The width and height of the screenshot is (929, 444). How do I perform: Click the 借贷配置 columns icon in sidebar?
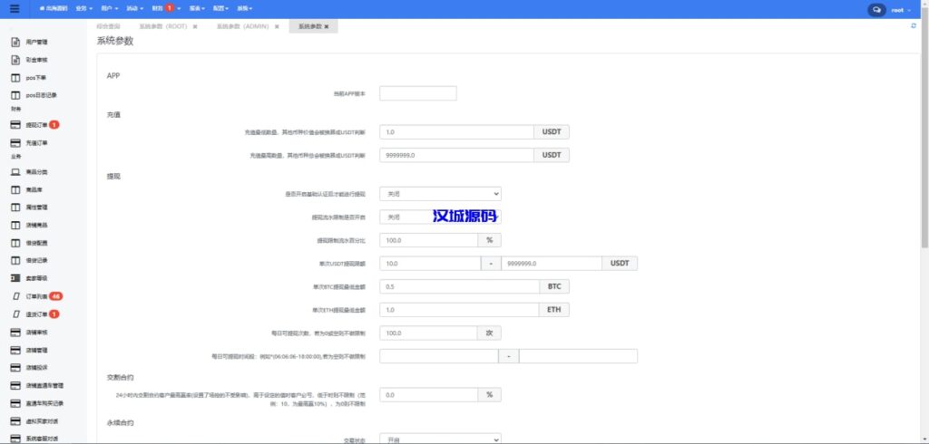[x=16, y=243]
